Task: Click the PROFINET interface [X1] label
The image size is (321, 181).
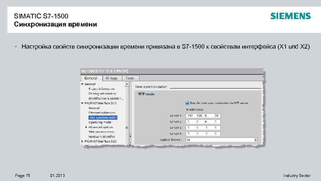Action: pos(101,103)
